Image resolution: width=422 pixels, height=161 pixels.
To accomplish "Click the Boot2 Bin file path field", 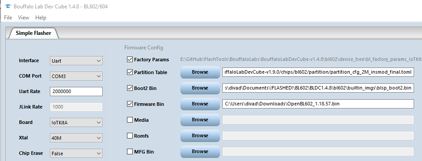I will [x=318, y=88].
